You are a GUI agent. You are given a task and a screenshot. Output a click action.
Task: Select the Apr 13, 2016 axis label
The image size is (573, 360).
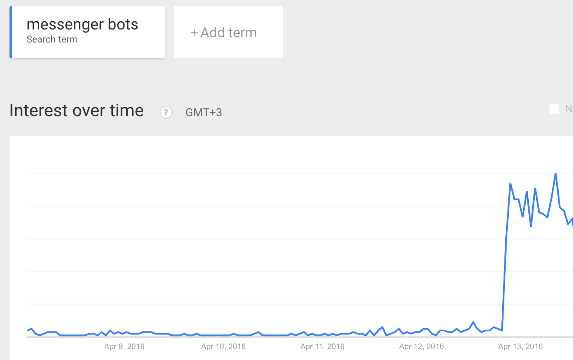coord(520,347)
